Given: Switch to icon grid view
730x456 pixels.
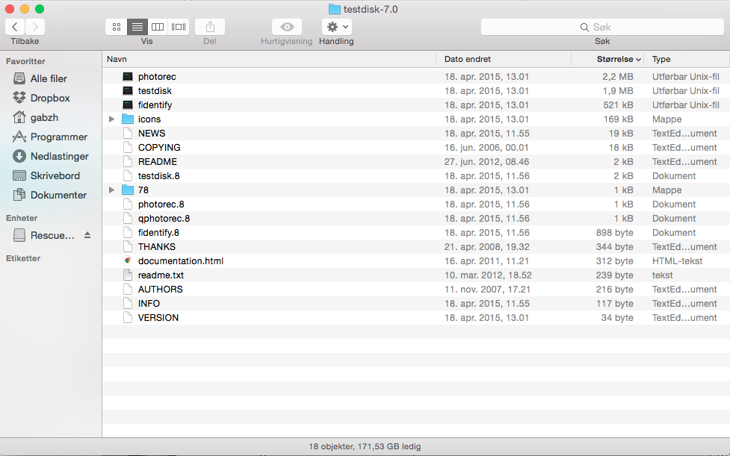Looking at the screenshot, I should coord(117,27).
